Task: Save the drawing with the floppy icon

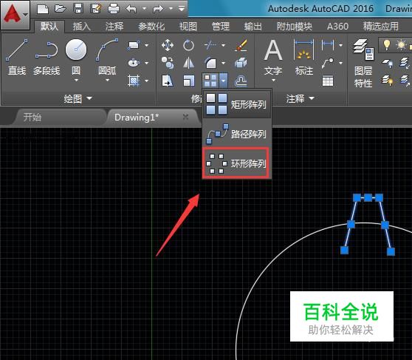Action: click(78, 9)
